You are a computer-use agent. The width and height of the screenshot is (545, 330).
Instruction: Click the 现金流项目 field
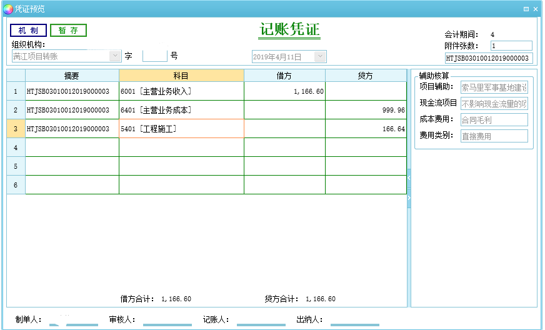pyautogui.click(x=494, y=103)
